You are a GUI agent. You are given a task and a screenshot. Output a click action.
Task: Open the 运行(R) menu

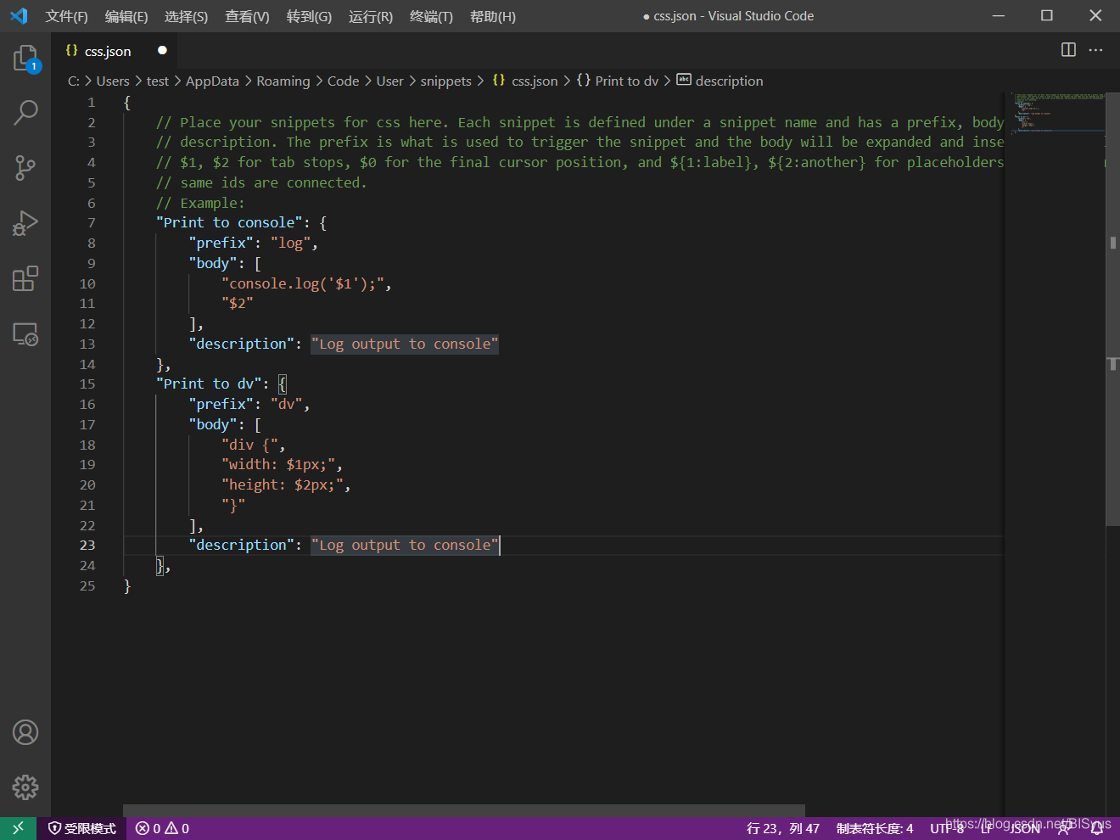[x=371, y=16]
